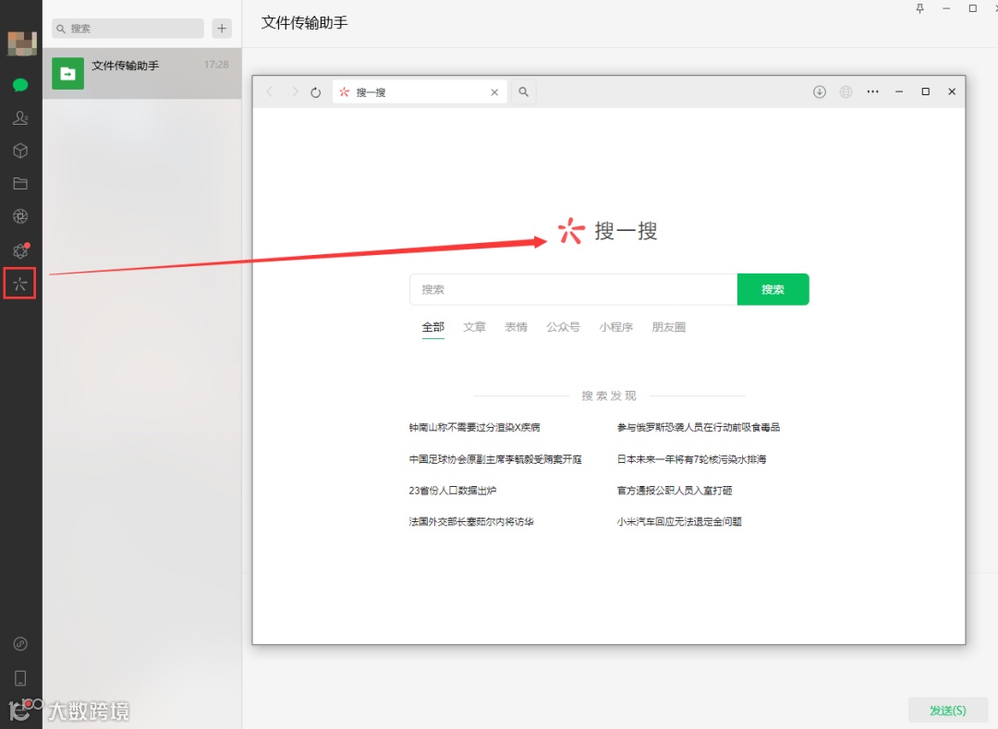Click the main 搜索 input field

574,289
